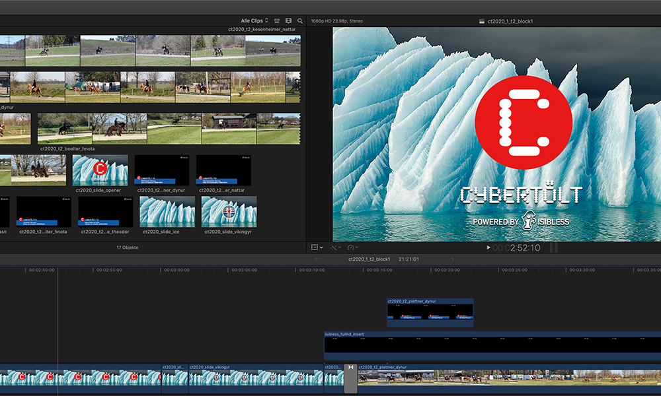Select the ct2020_t2...lter_hnota clip thumbnail
This screenshot has height=396, width=661.
tap(44, 212)
